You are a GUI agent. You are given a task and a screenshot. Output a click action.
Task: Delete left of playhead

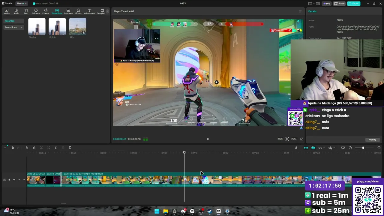tap(49, 148)
